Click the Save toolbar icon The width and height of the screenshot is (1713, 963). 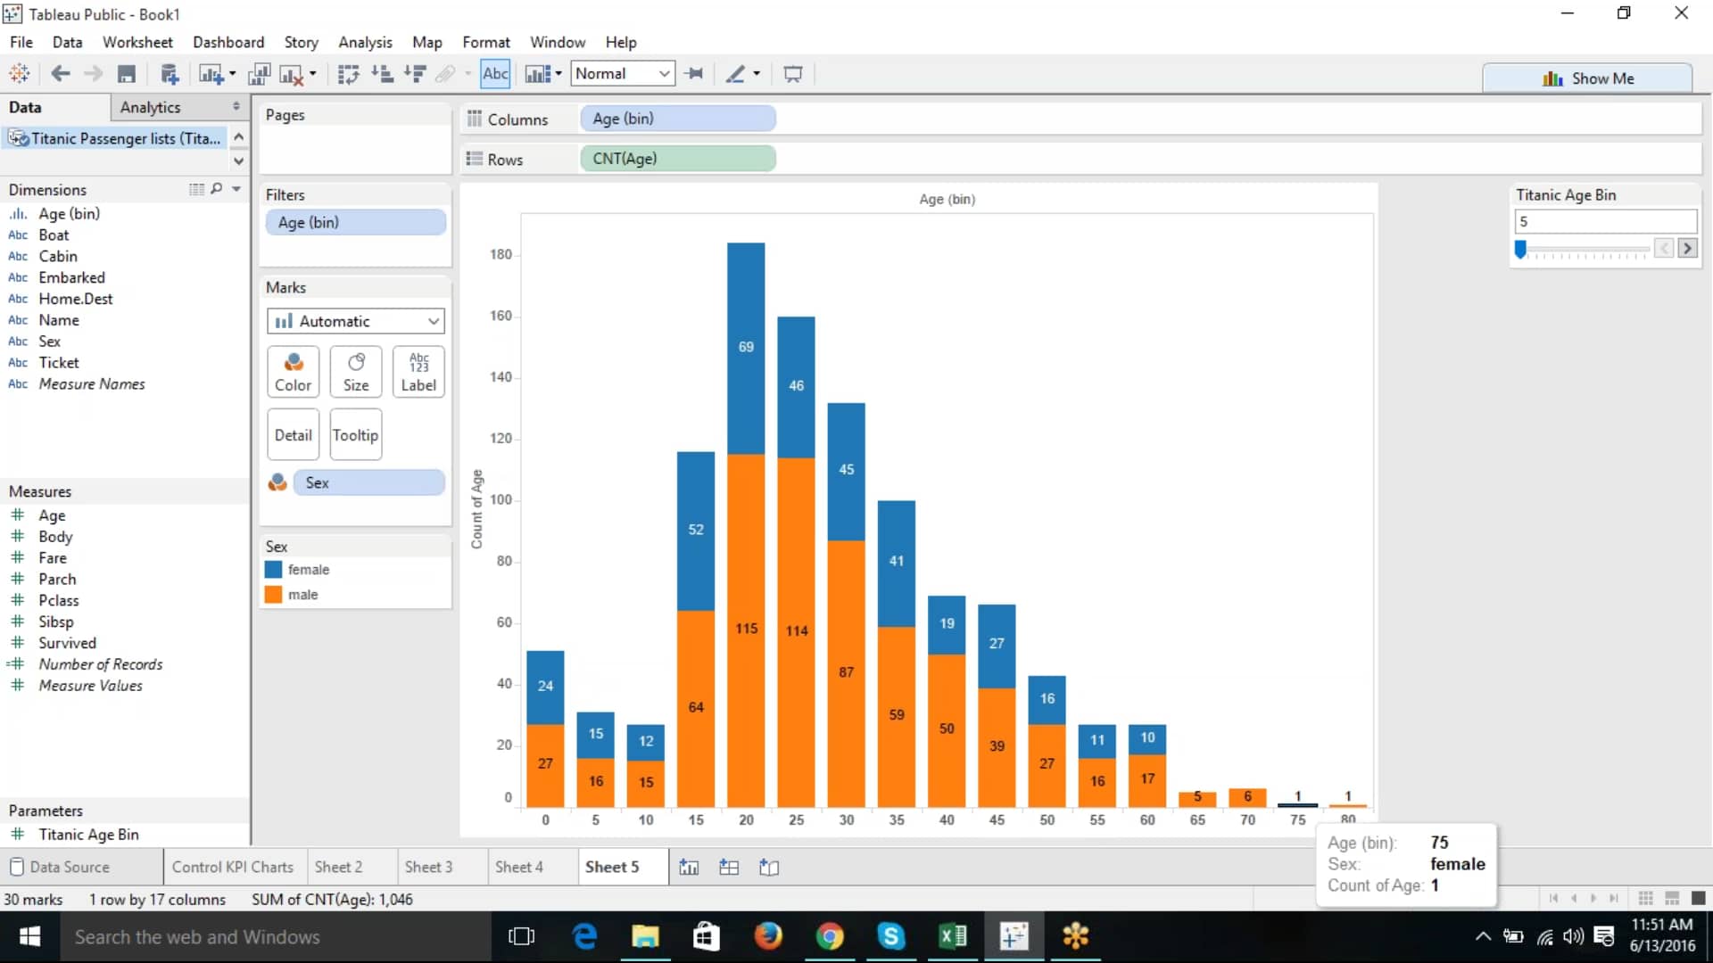pos(127,74)
